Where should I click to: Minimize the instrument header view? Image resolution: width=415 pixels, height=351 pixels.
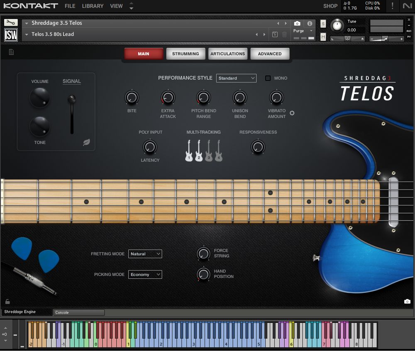tap(409, 25)
